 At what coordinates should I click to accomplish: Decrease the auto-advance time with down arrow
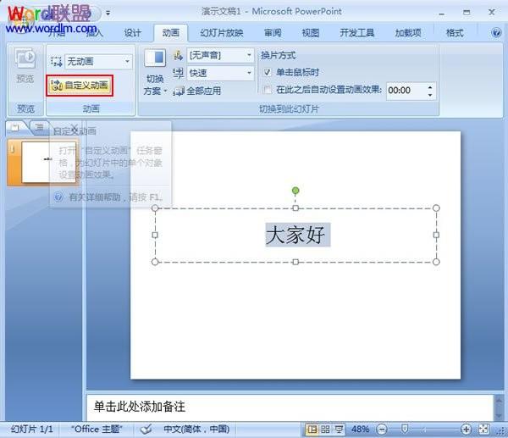click(x=430, y=95)
